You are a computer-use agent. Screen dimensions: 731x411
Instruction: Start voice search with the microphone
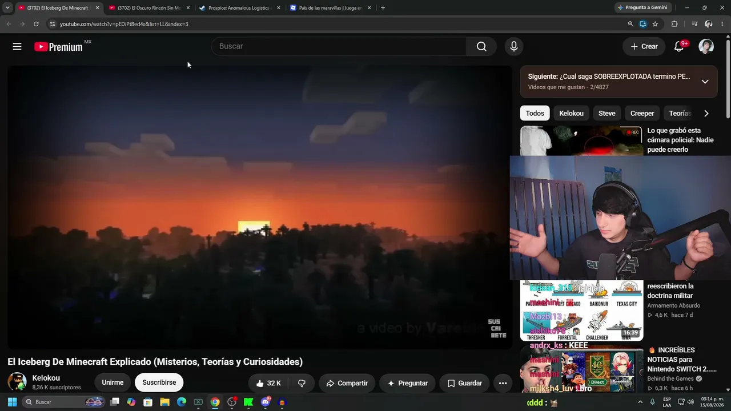pos(514,46)
